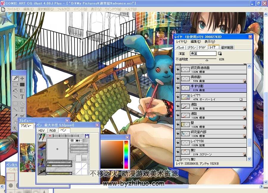Toggle visibility of 手すり影 layer
Image resolution: width=268 pixels, height=193 pixels.
click(x=178, y=88)
